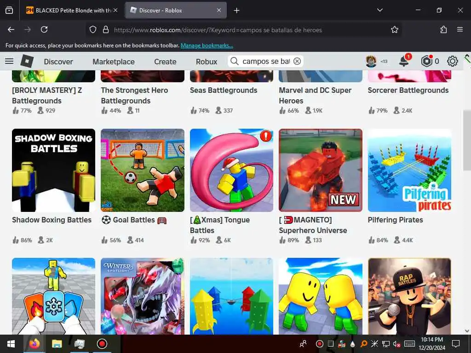Open Roblox settings gear
This screenshot has height=353, width=471.
coord(453,61)
